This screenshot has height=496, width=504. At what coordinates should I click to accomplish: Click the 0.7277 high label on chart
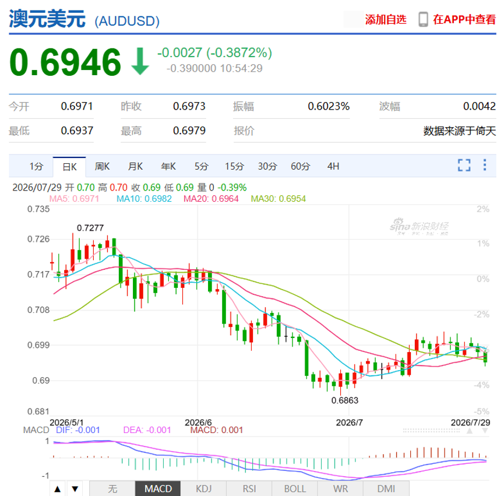coord(90,228)
